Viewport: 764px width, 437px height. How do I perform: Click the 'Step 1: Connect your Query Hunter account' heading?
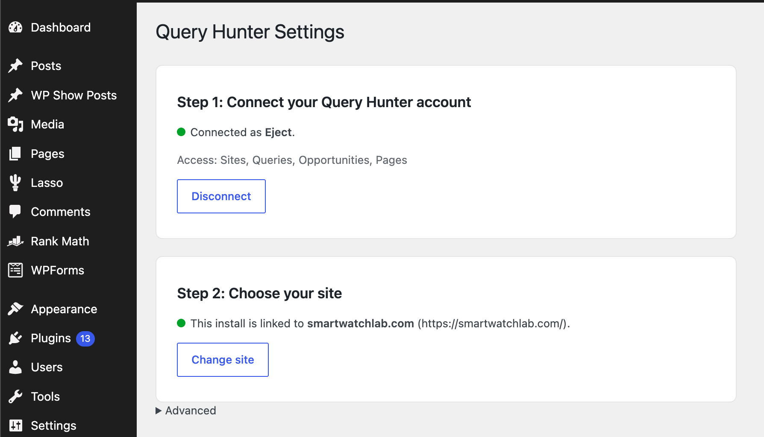click(x=324, y=102)
